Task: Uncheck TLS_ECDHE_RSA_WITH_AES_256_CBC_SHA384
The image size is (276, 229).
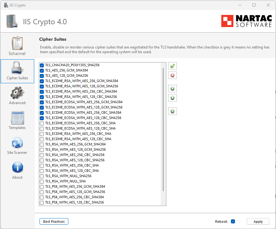Action: point(42,92)
